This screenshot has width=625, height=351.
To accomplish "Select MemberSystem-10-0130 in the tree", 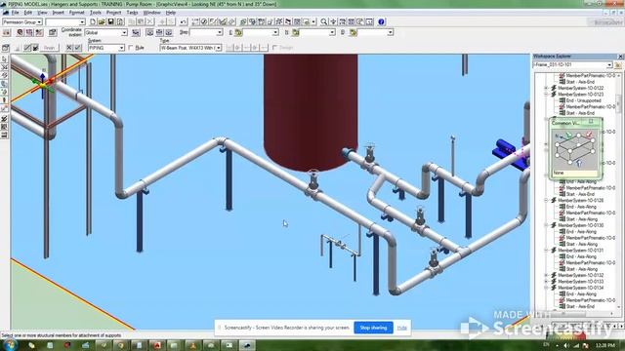I will click(580, 225).
